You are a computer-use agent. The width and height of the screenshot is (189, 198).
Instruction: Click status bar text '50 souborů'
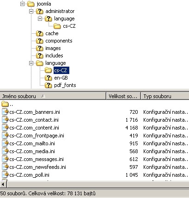point(13,193)
